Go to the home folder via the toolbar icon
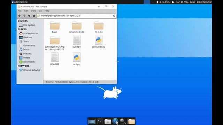Image resolution: width=223 pixels, height=125 pixels. (34, 16)
